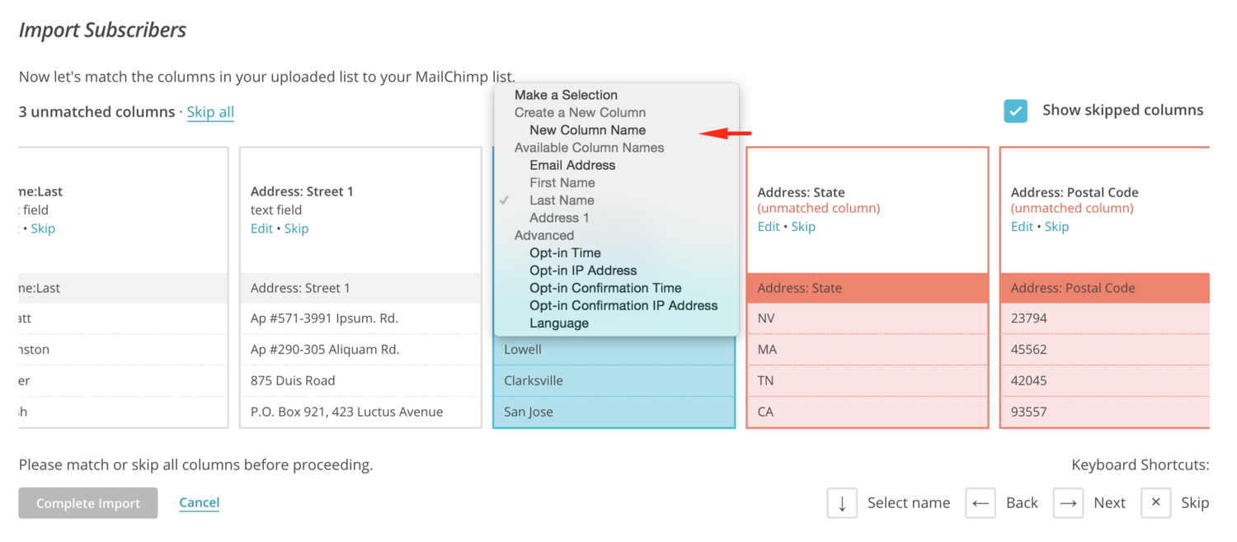Choose New Column Name from dropdown
Viewport: 1237px width, 542px height.
(x=587, y=130)
